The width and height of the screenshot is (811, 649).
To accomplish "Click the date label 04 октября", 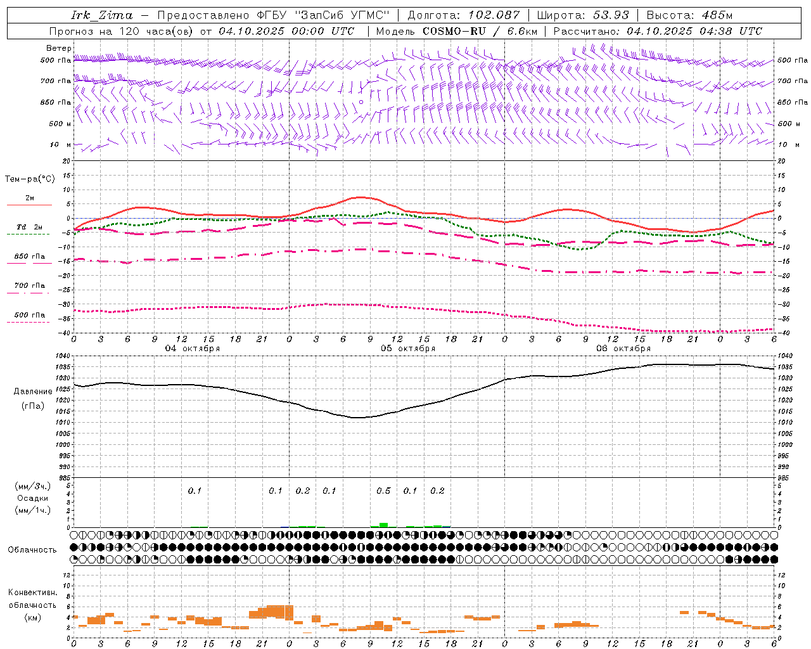I will pos(193,349).
